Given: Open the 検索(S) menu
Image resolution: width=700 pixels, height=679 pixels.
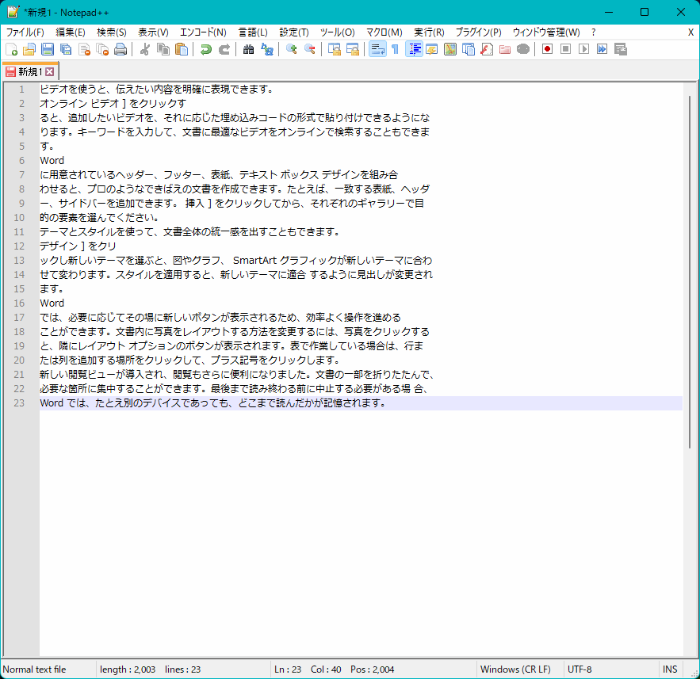Looking at the screenshot, I should [112, 32].
